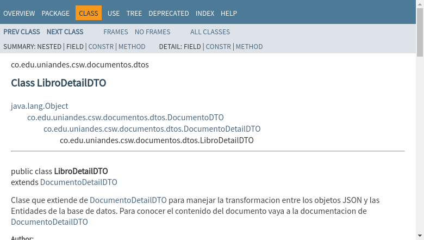The image size is (424, 240).
Task: Switch to Frames view
Action: coord(116,32)
